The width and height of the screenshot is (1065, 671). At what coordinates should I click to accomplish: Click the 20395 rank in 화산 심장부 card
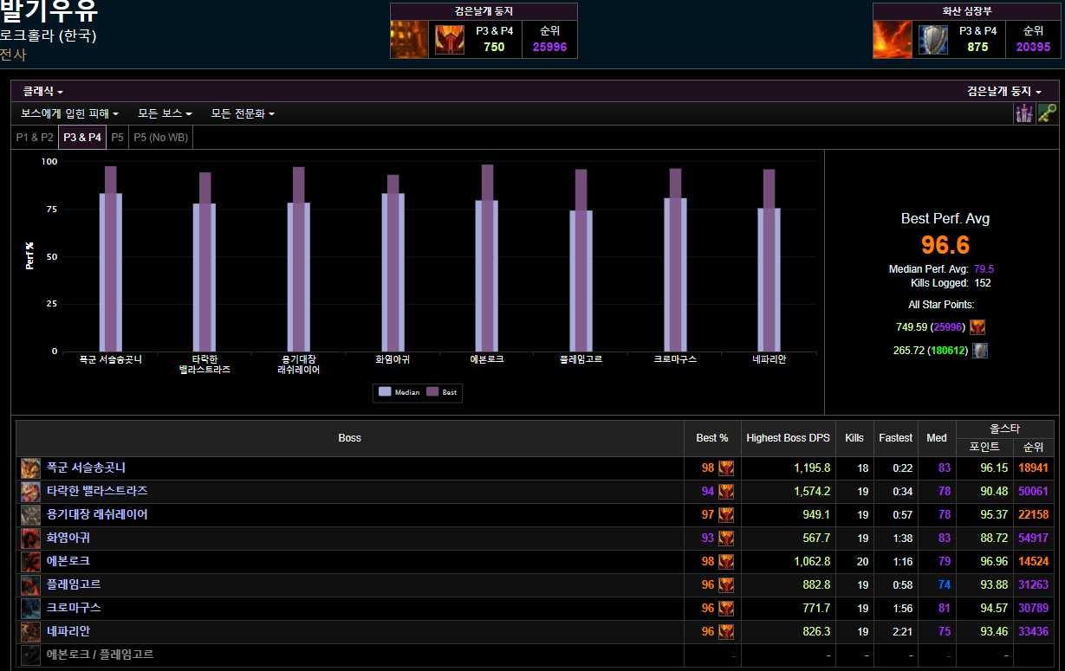1033,48
